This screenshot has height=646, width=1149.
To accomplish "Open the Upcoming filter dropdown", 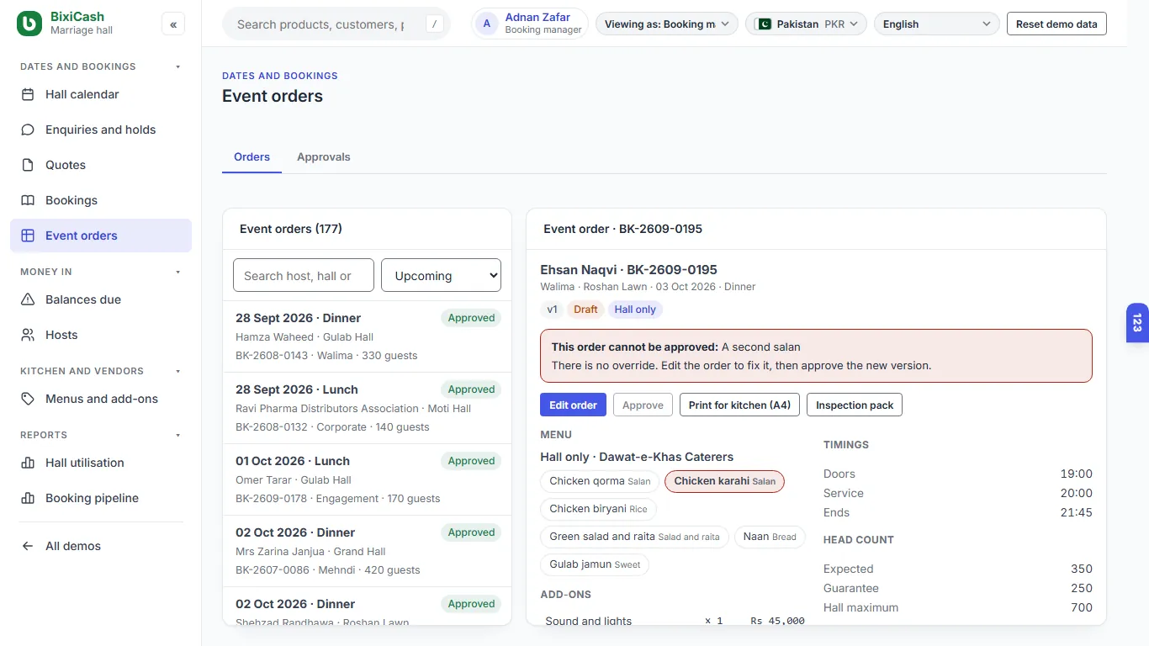I will coord(441,275).
